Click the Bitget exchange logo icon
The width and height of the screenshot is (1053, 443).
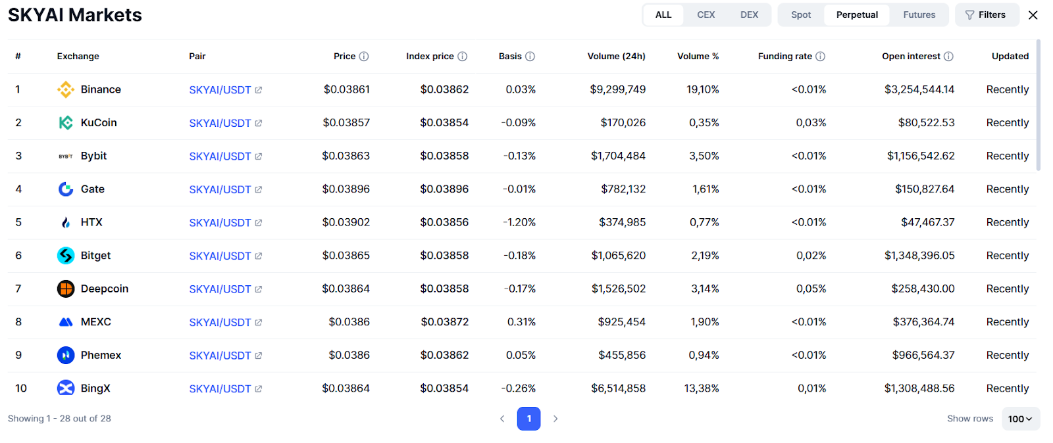[66, 256]
